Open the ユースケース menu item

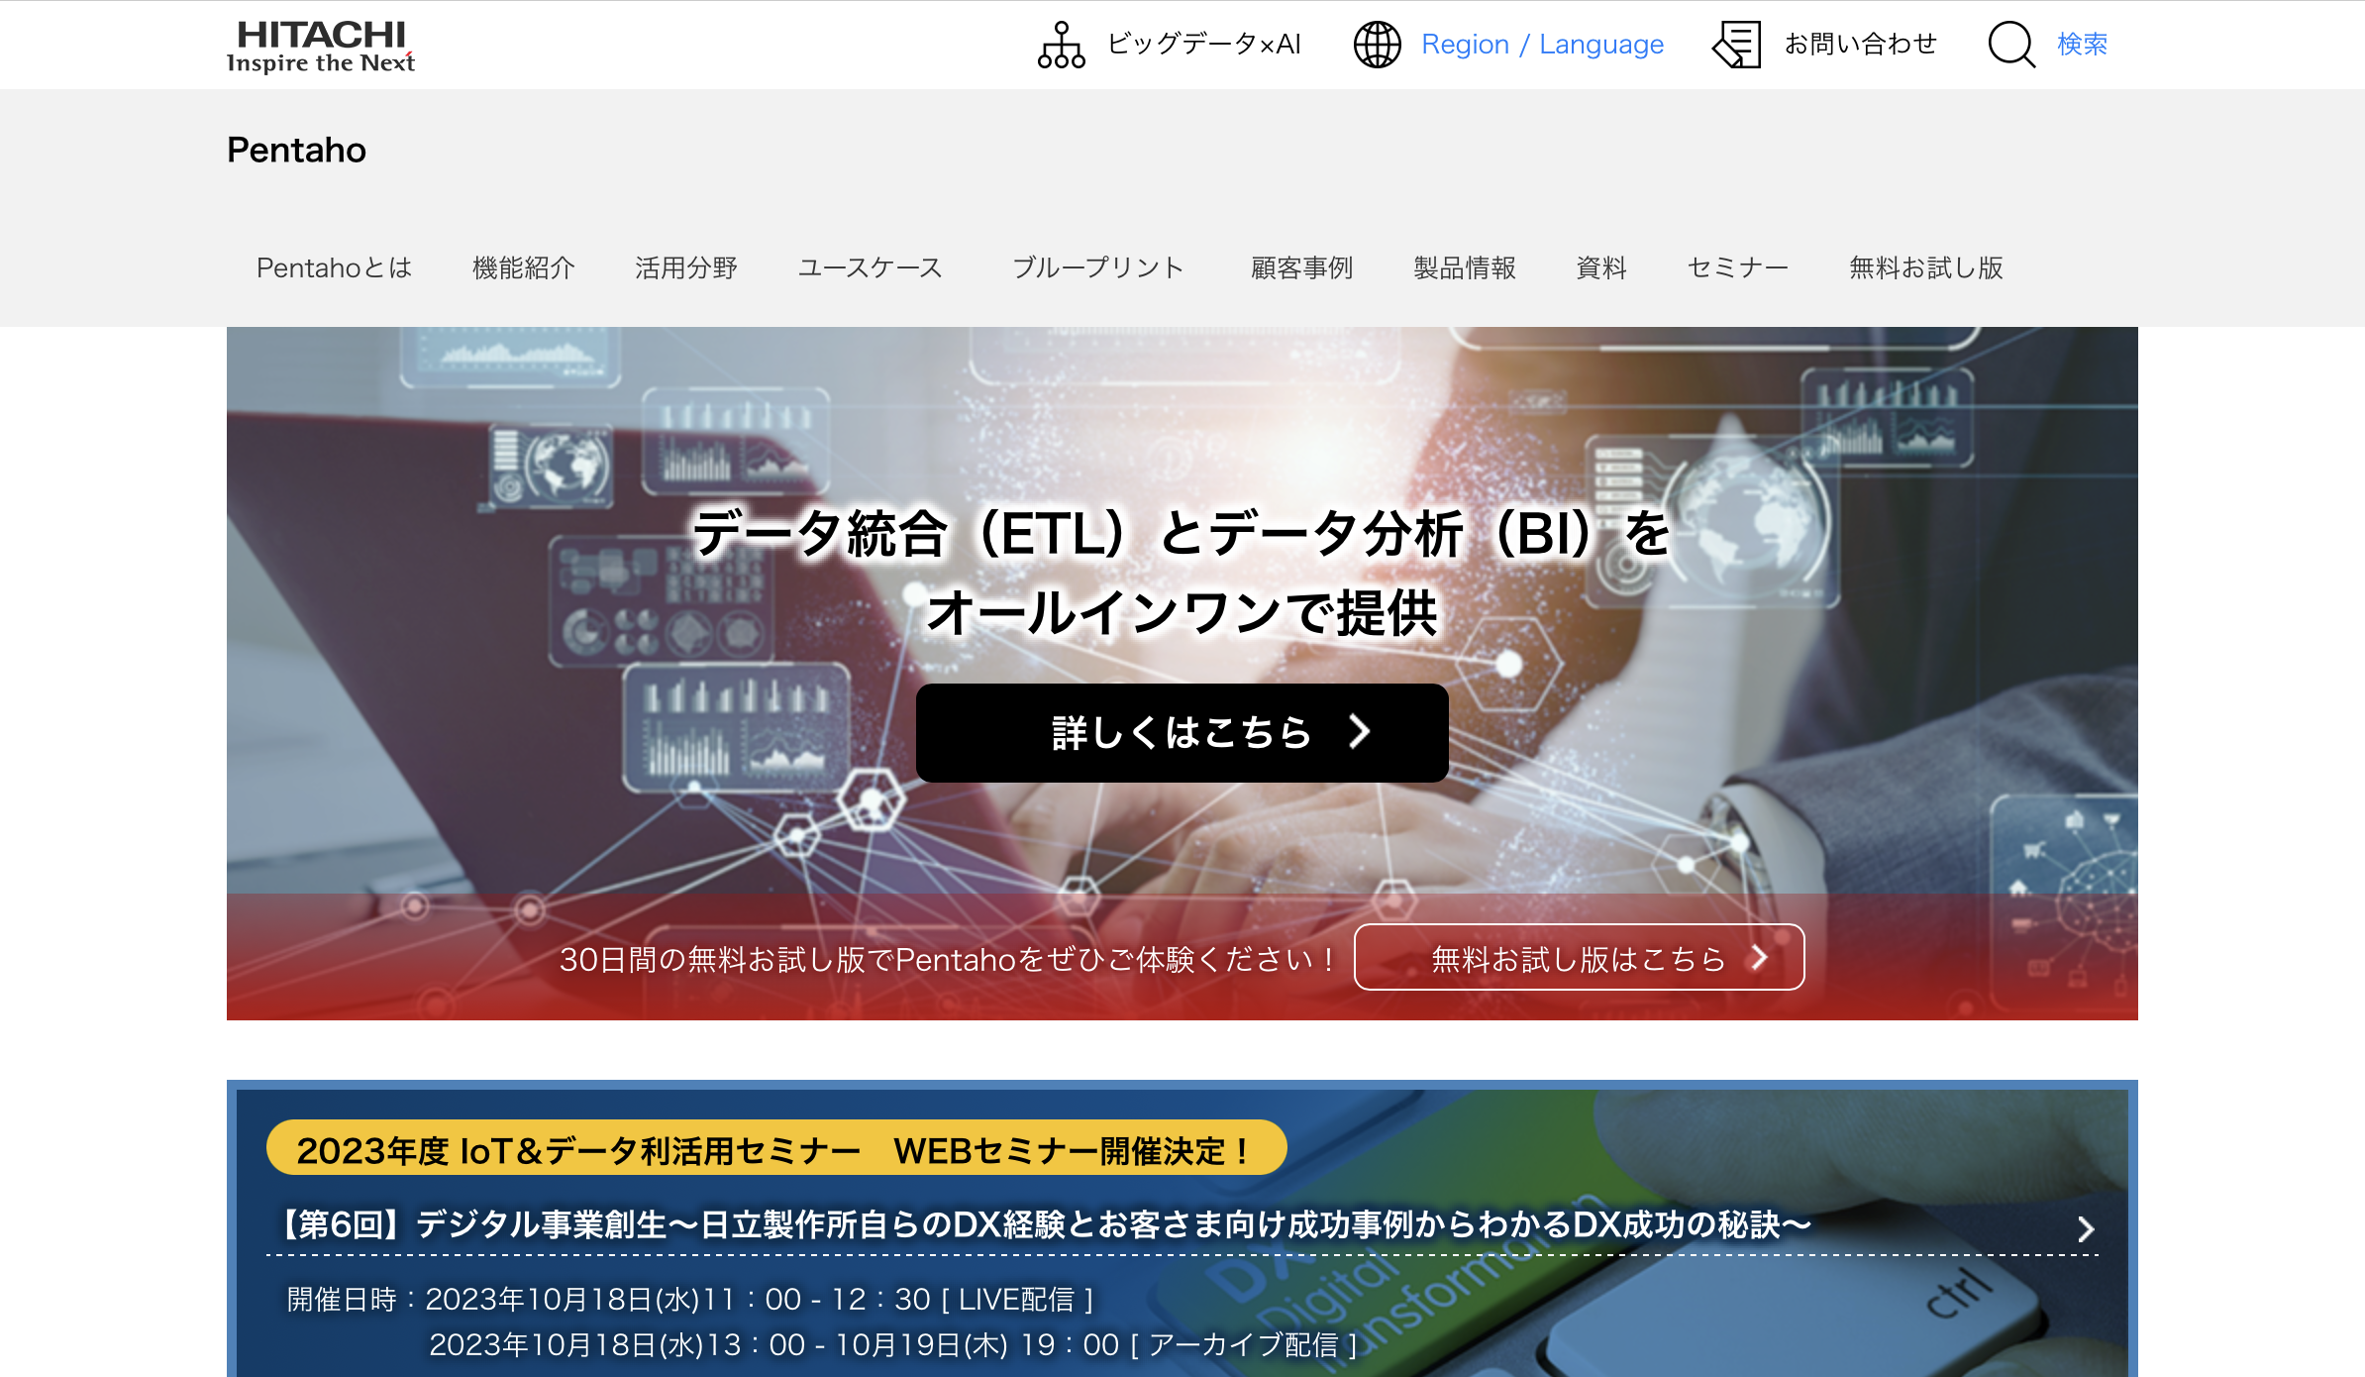(871, 267)
